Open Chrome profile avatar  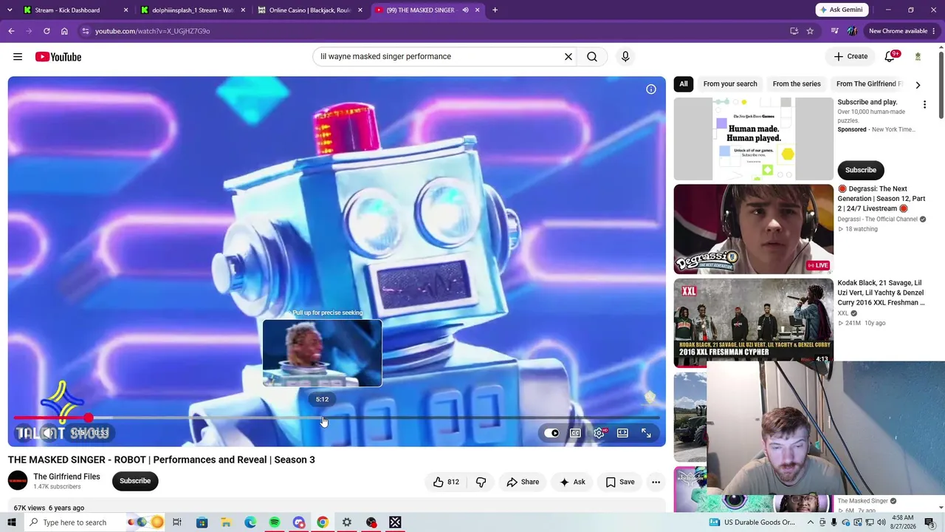[x=852, y=31]
